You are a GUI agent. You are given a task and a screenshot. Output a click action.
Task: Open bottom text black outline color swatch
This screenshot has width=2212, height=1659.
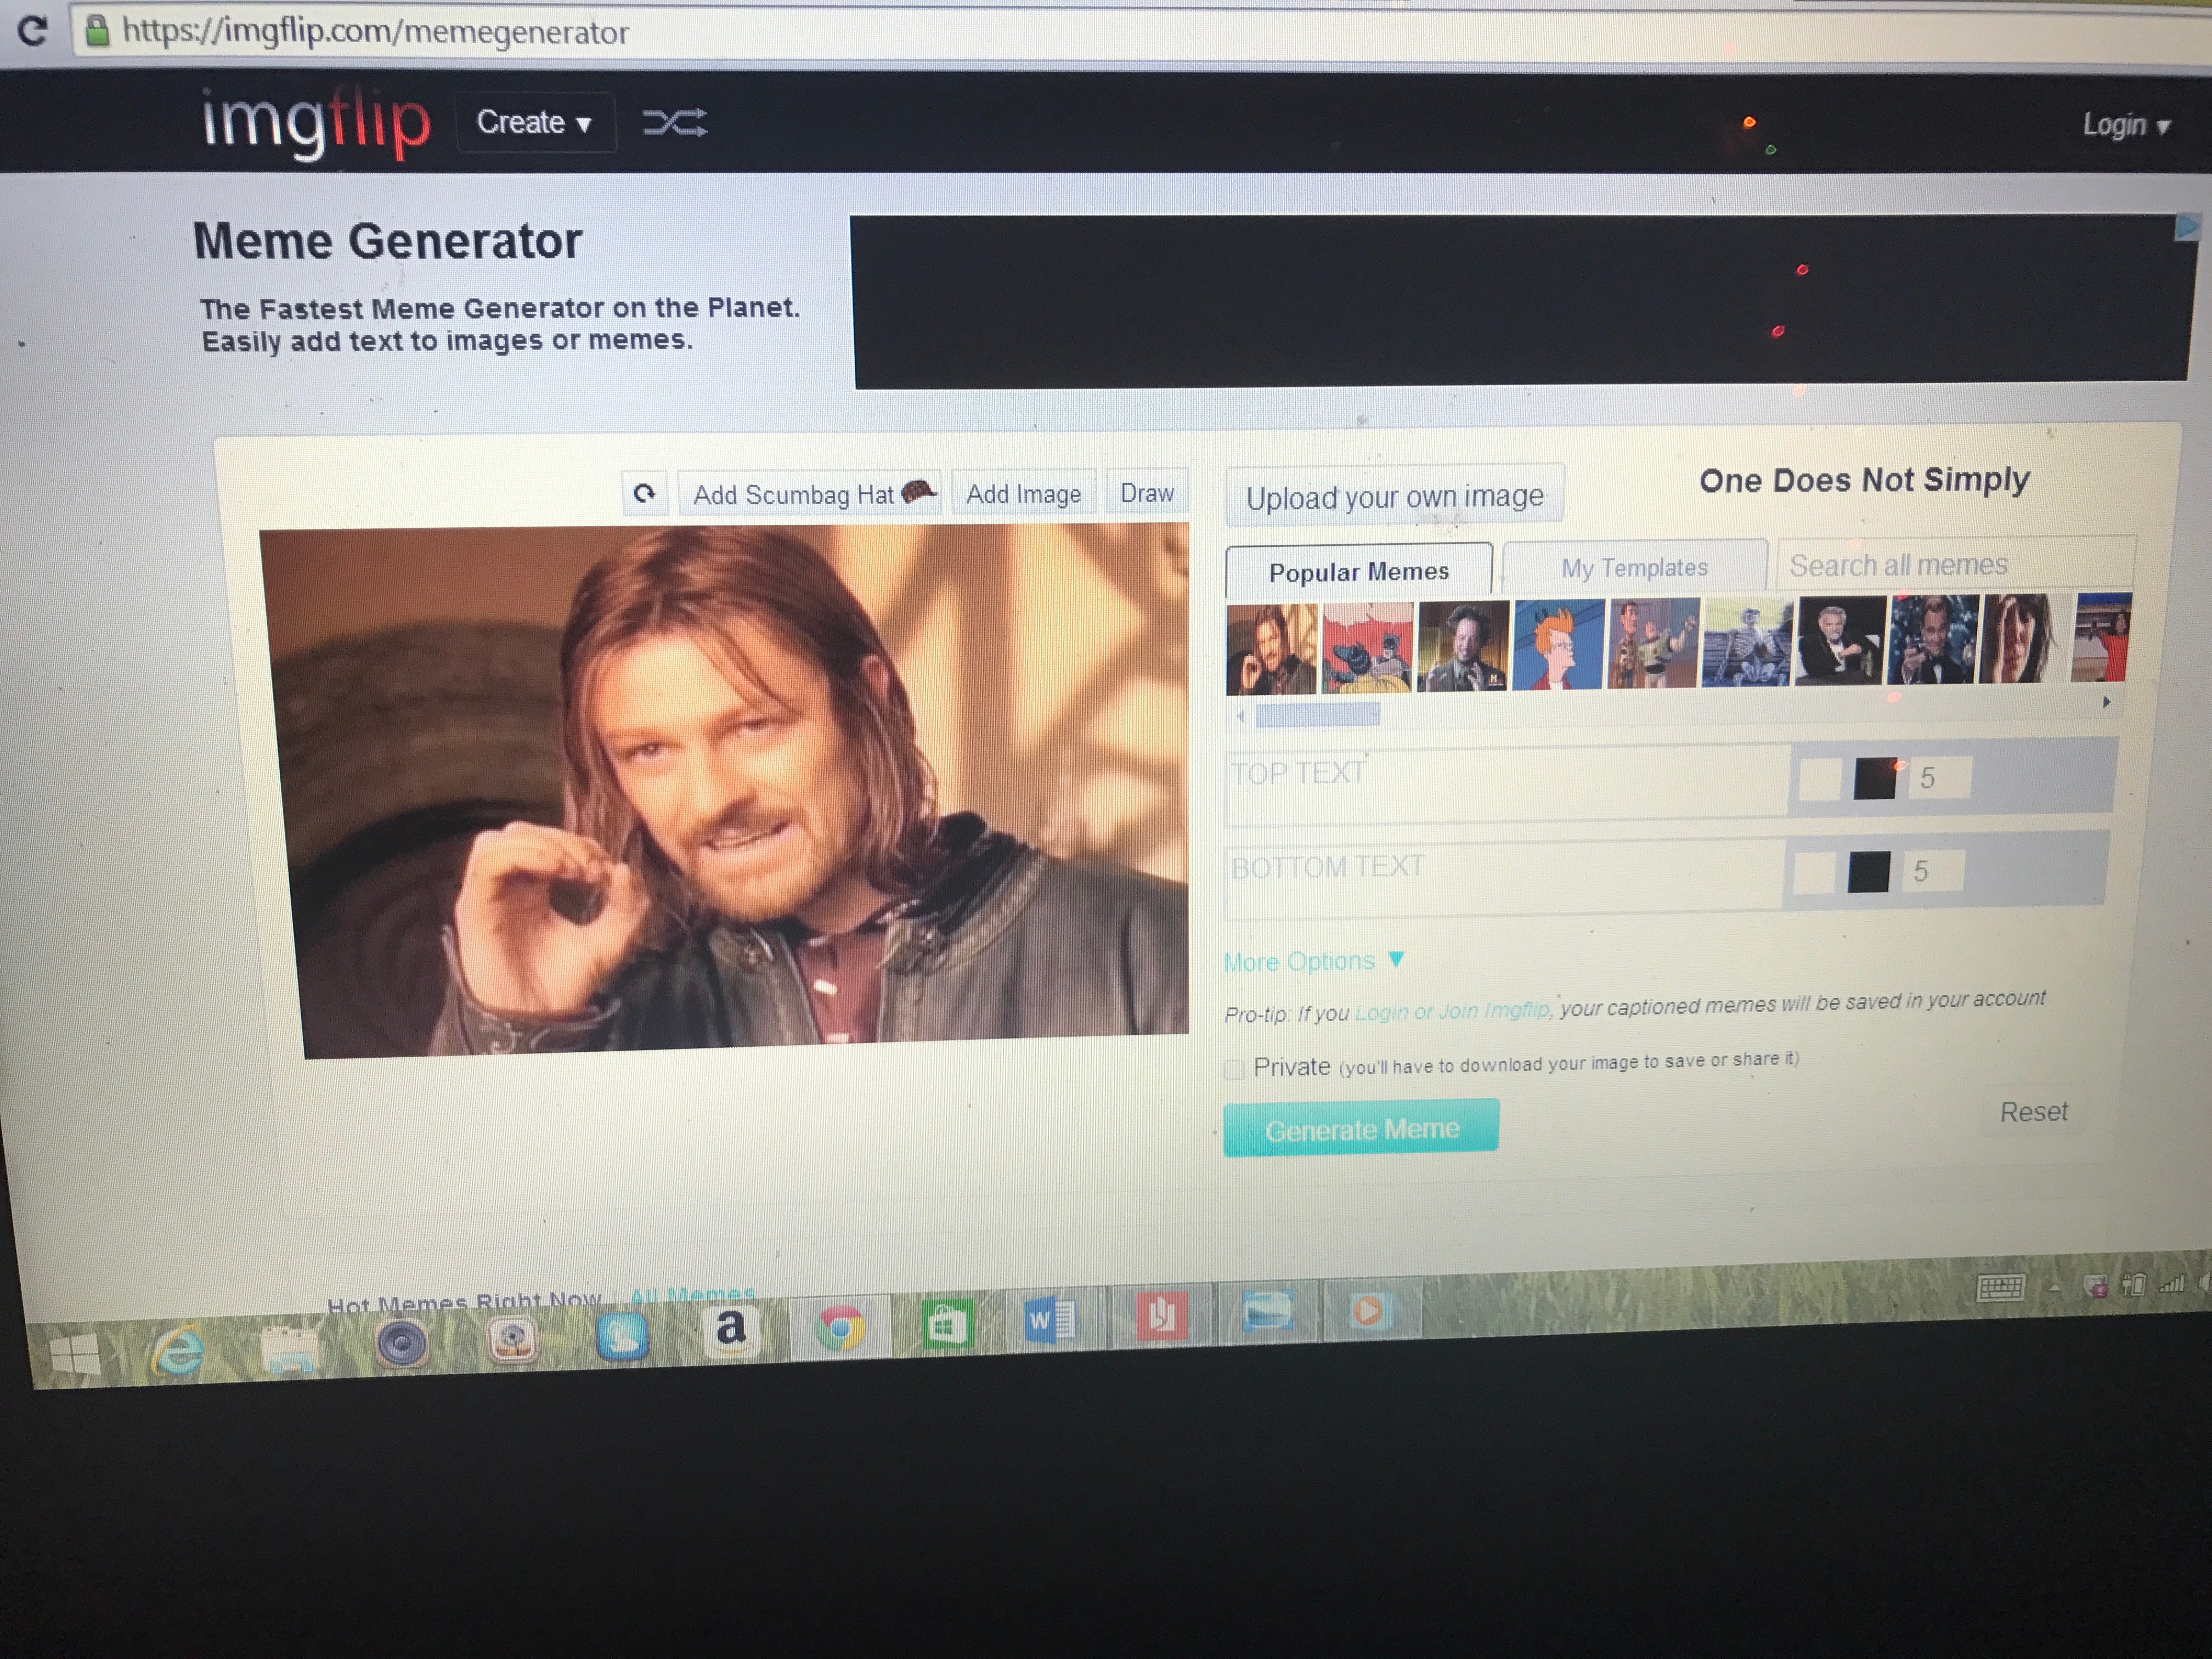1868,871
